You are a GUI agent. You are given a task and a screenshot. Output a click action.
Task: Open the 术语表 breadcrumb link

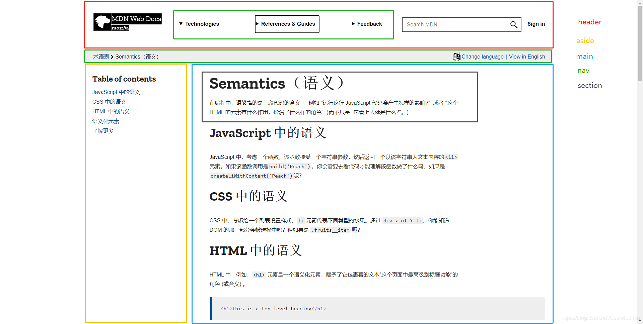pos(101,57)
